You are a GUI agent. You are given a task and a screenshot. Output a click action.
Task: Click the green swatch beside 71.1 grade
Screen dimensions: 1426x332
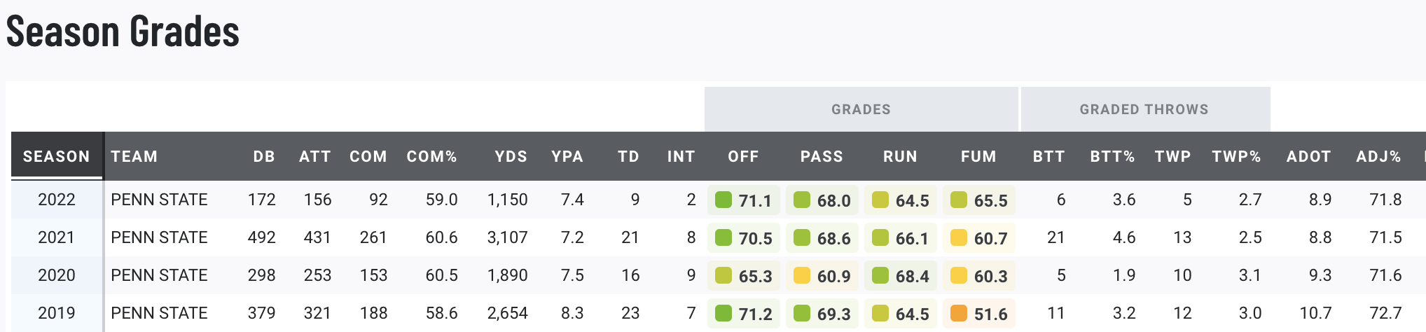point(723,200)
